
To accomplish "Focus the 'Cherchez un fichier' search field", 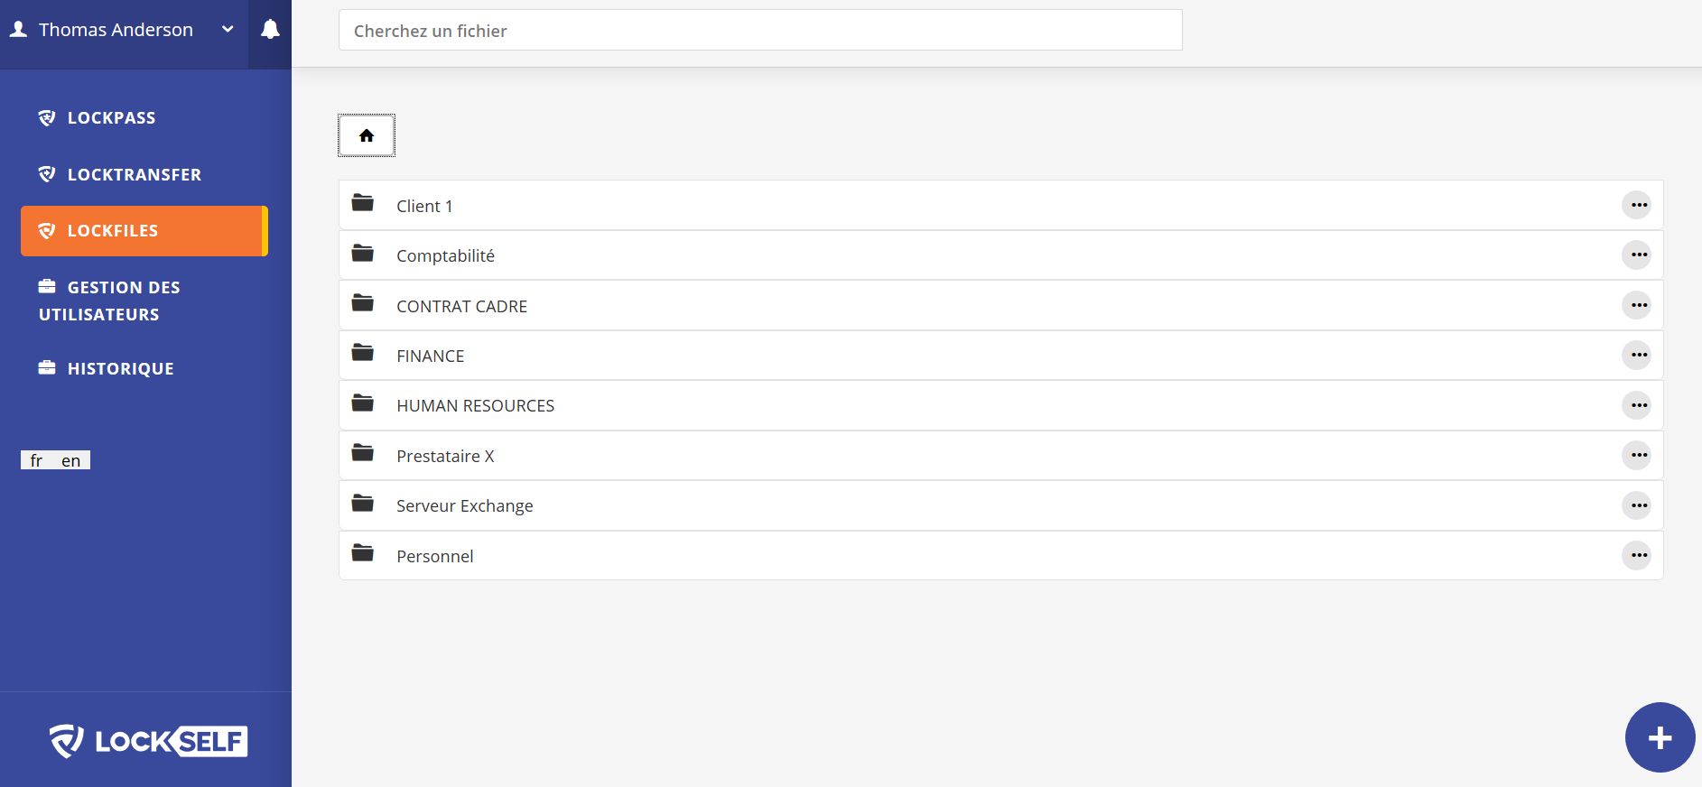I will pyautogui.click(x=759, y=31).
